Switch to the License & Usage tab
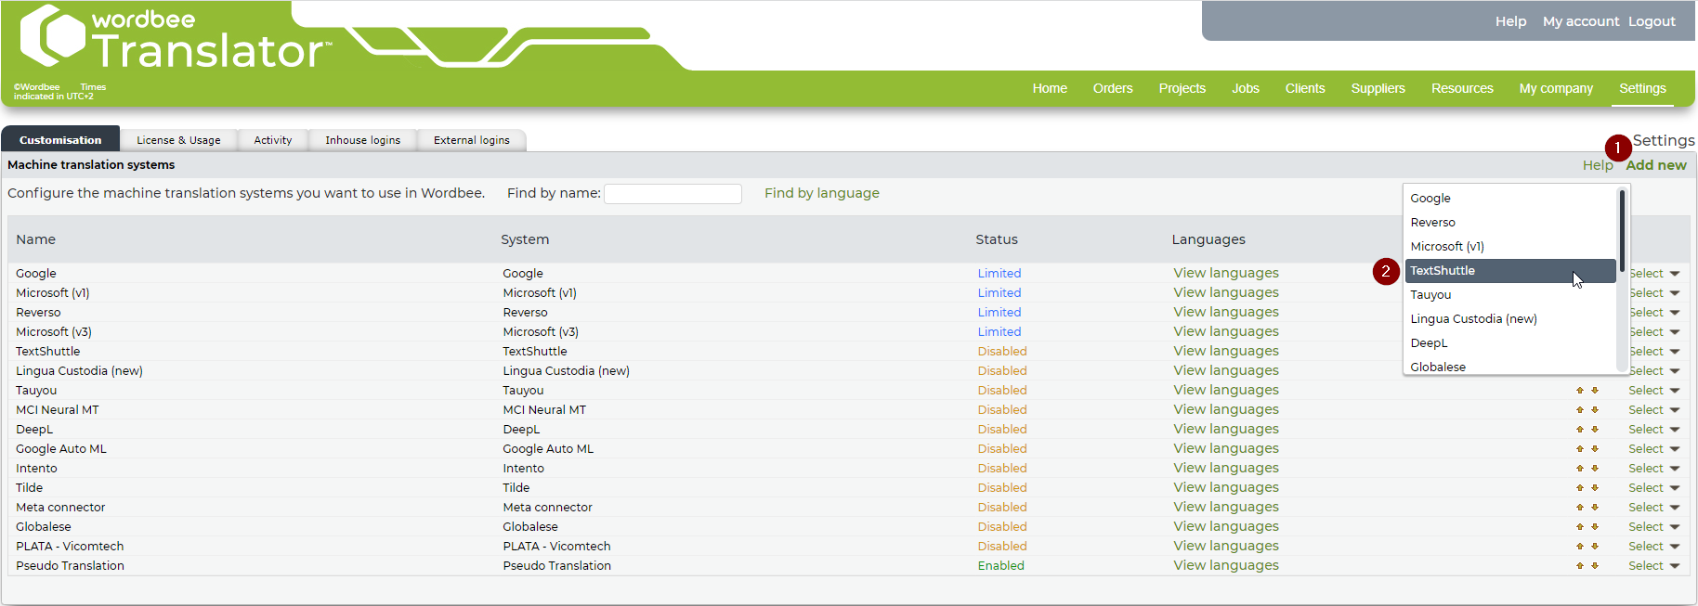The image size is (1698, 606). click(x=178, y=140)
